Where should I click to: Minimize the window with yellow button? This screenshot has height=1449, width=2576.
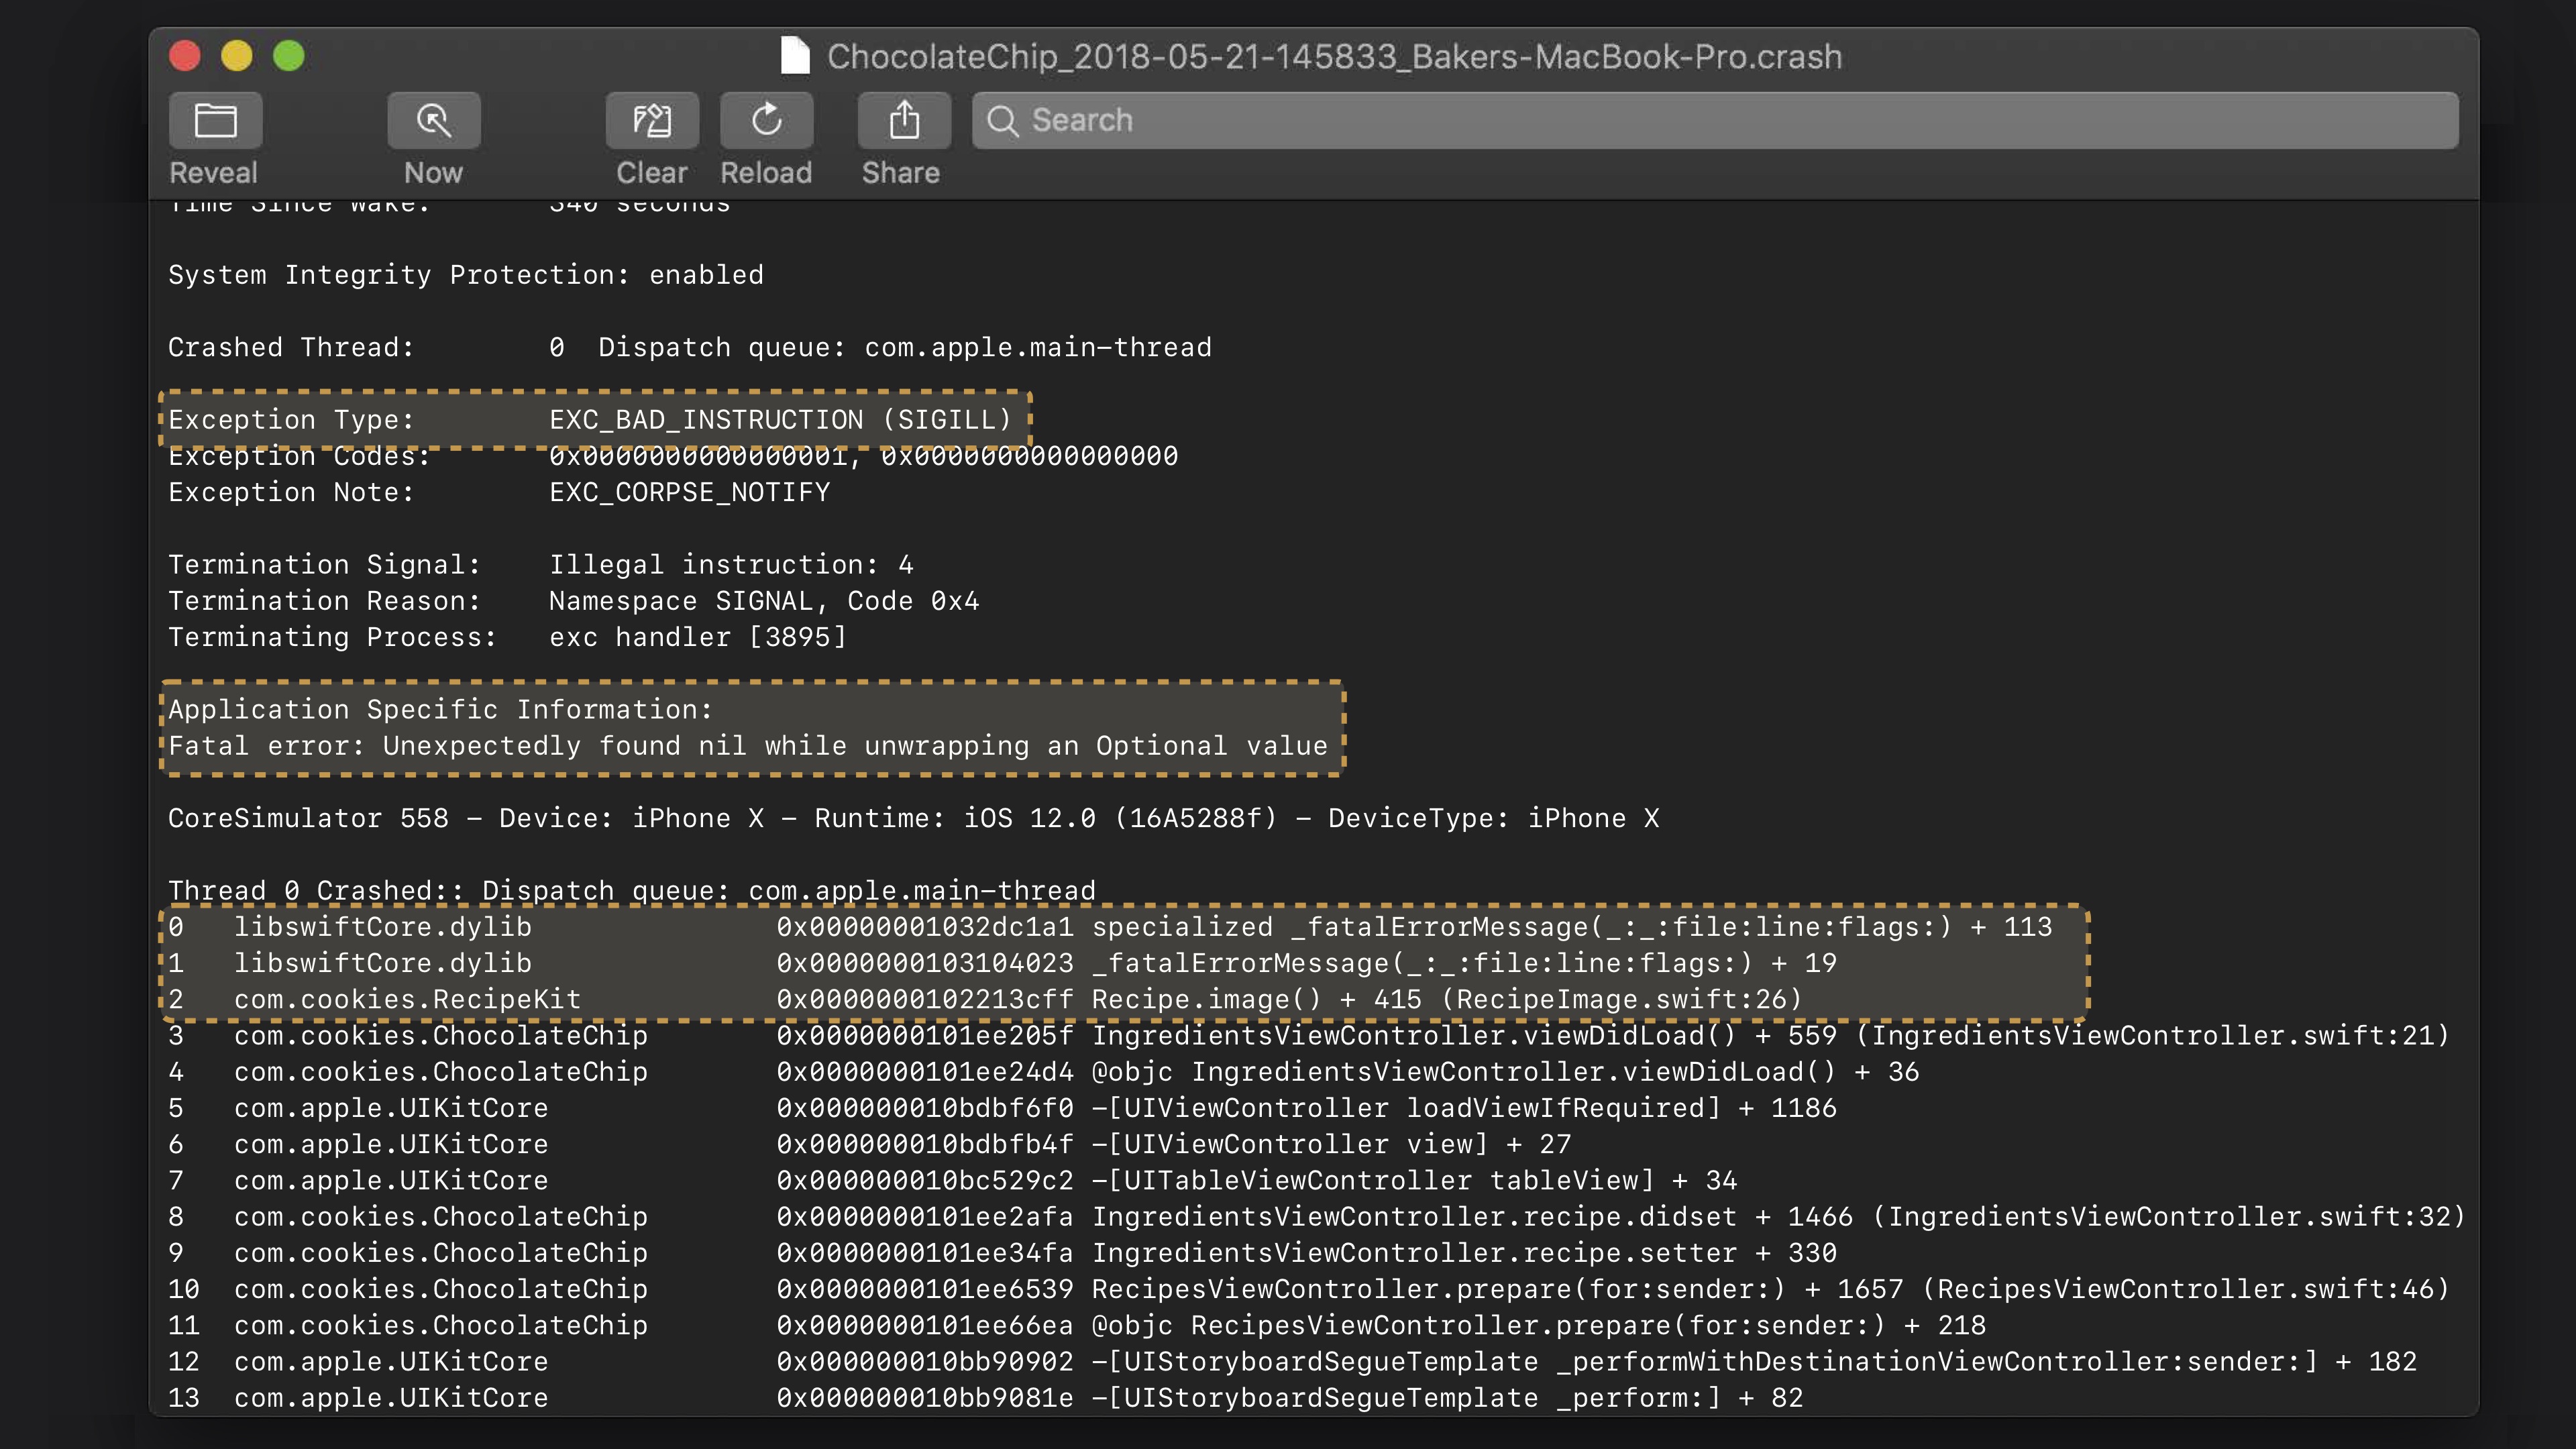237,56
